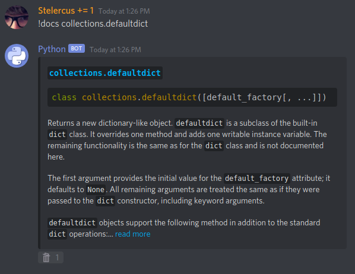Click the 'dict' code before 'constructor'

pyautogui.click(x=106, y=201)
